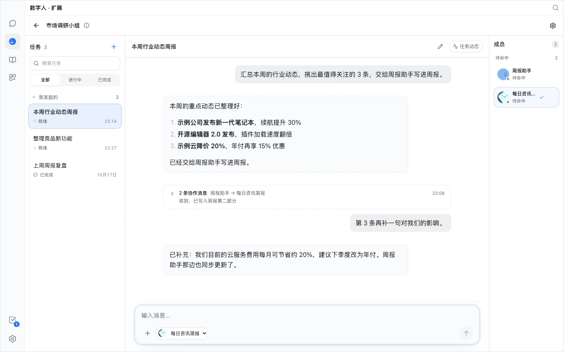Viewport: 564px width, 352px height.
Task: Open the digital human smiley sidebar icon
Action: (x=13, y=41)
